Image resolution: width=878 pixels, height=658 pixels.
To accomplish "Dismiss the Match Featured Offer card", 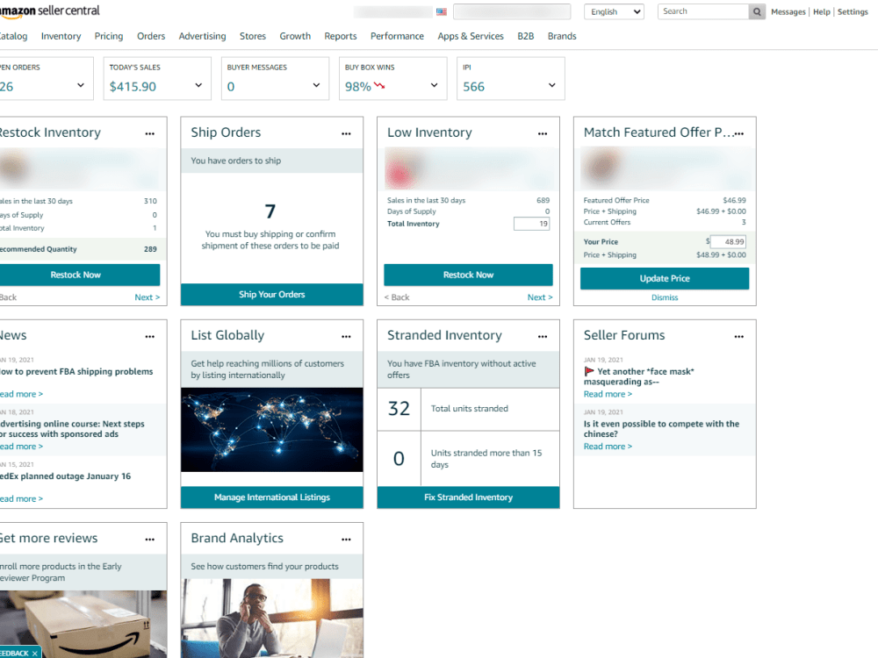I will coord(665,297).
